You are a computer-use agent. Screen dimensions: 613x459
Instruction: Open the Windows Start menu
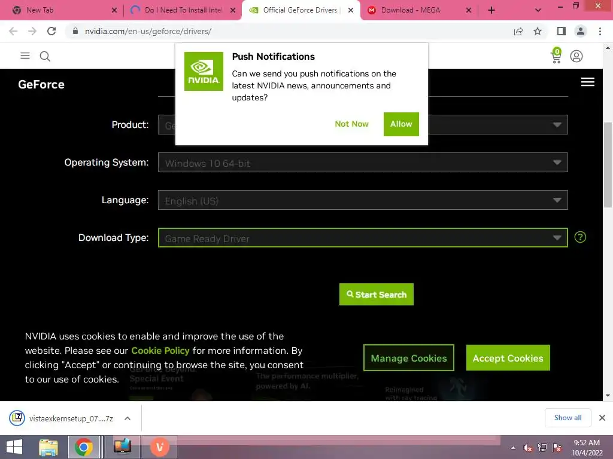pyautogui.click(x=14, y=447)
